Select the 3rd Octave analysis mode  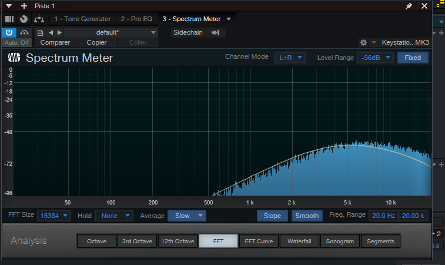point(137,241)
